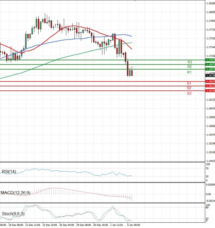
Task: Open the MACD(12,26,9) indicator label
Action: (x=15, y=193)
